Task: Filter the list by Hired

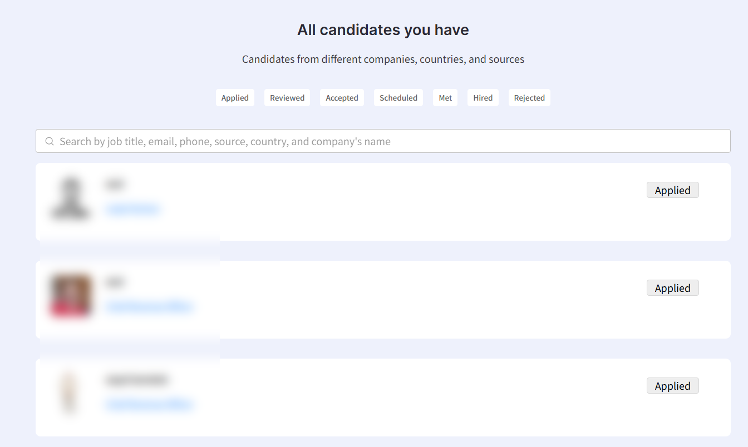Action: click(x=483, y=98)
